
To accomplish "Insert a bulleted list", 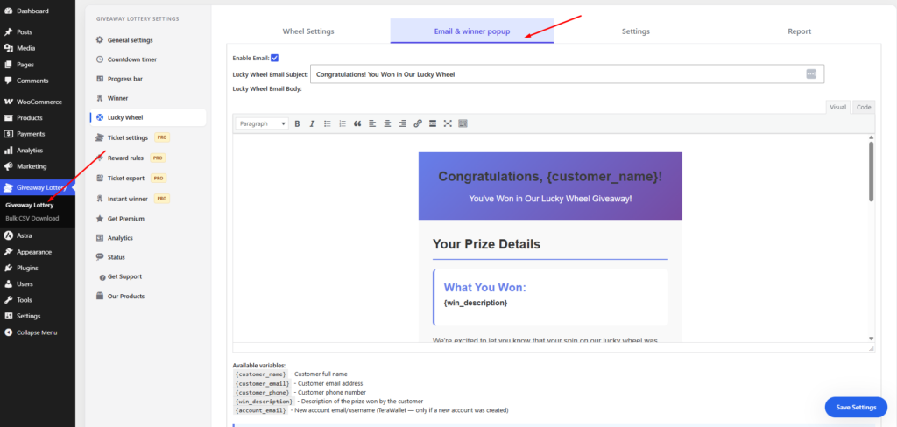I will click(x=328, y=123).
